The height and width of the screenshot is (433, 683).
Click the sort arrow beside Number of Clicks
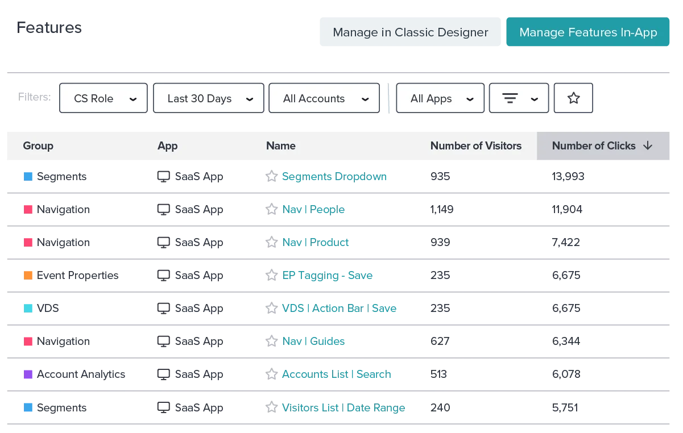coord(647,146)
